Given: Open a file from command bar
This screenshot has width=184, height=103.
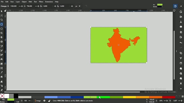Looking at the screenshot, I should [x=181, y=17].
